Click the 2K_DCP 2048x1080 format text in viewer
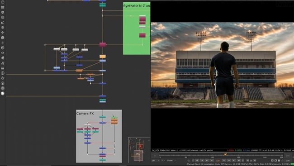Screen dimensions: 294x166 161,150
